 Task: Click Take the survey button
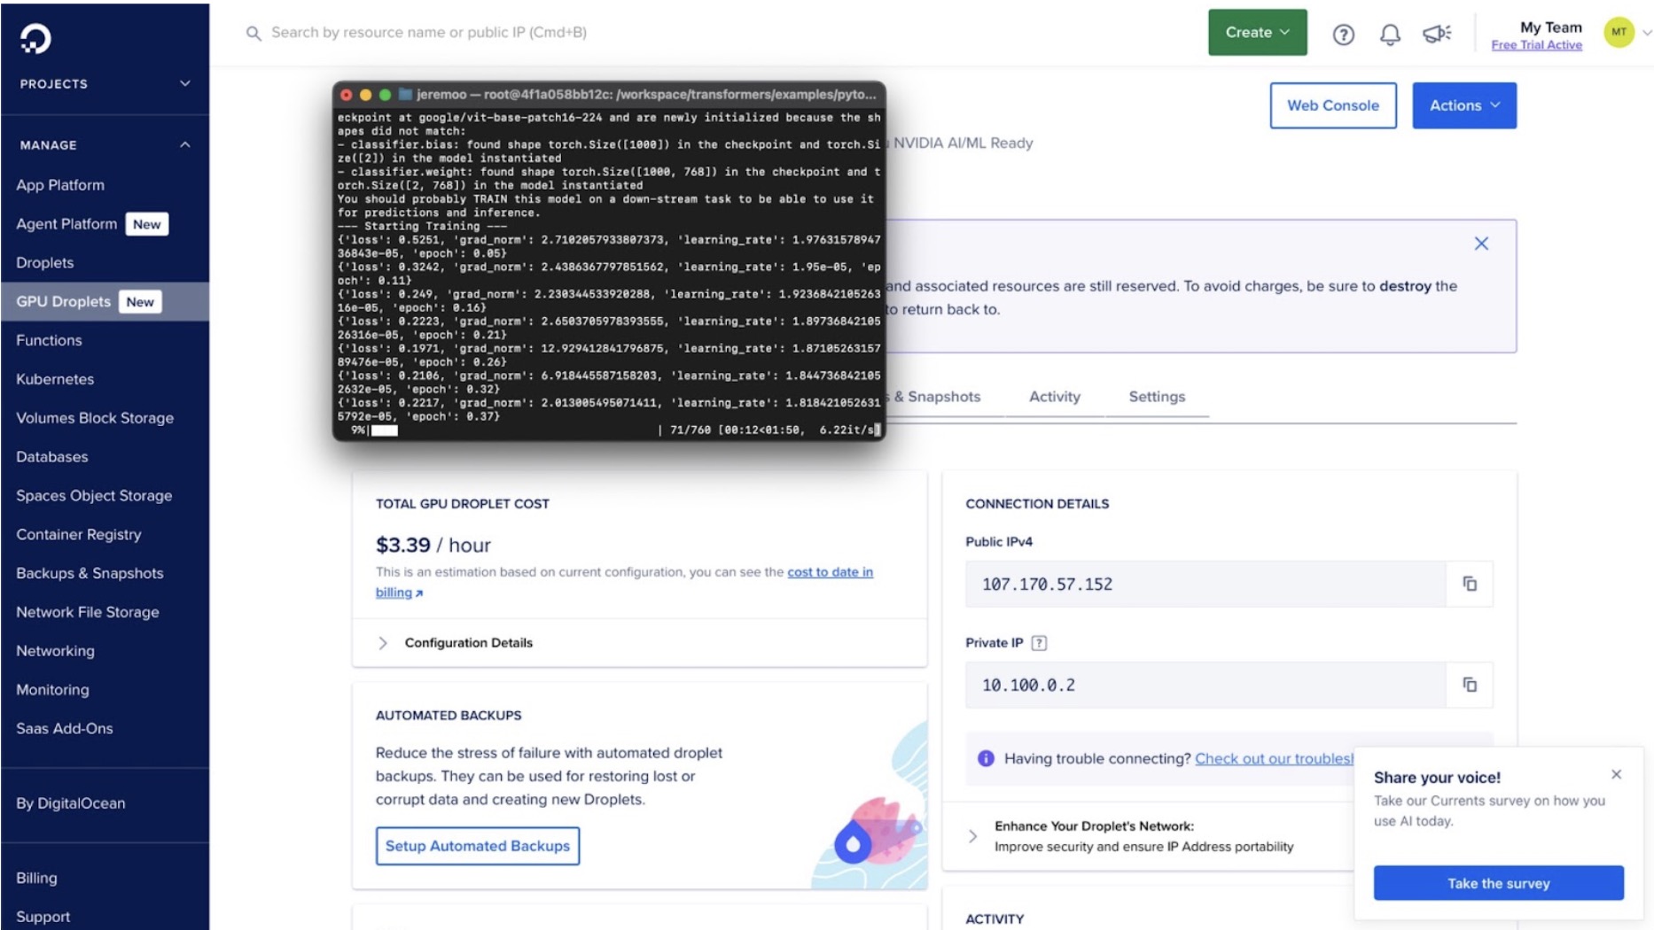click(x=1498, y=883)
